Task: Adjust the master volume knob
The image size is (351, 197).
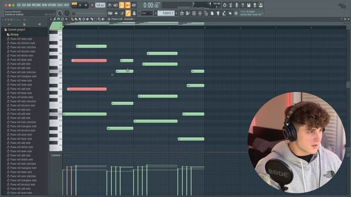Action: point(60,13)
